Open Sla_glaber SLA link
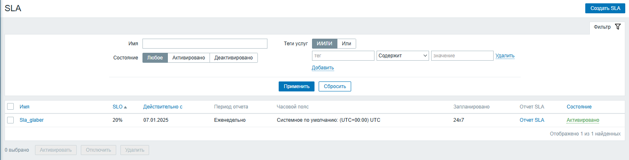 pos(32,120)
